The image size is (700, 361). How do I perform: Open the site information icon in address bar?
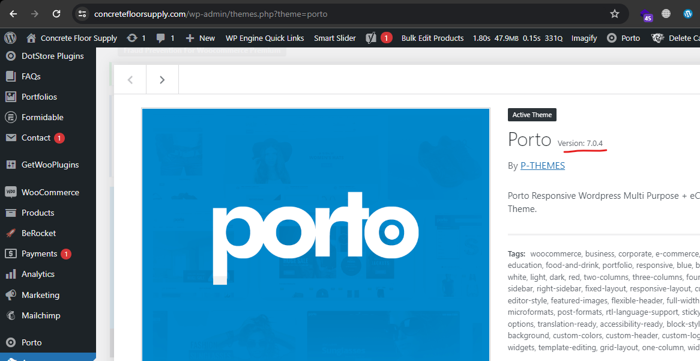coord(82,14)
